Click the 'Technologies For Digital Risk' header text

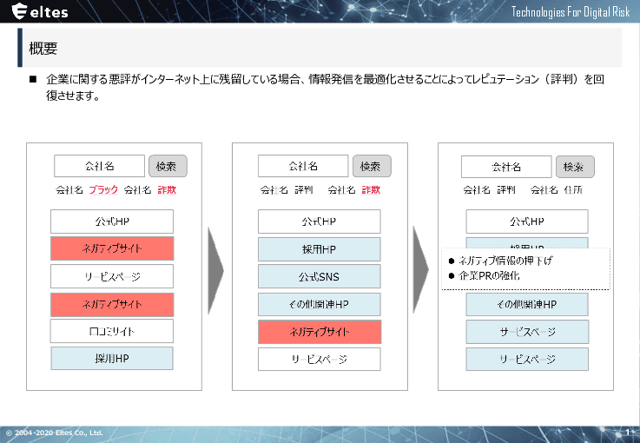[x=571, y=12]
